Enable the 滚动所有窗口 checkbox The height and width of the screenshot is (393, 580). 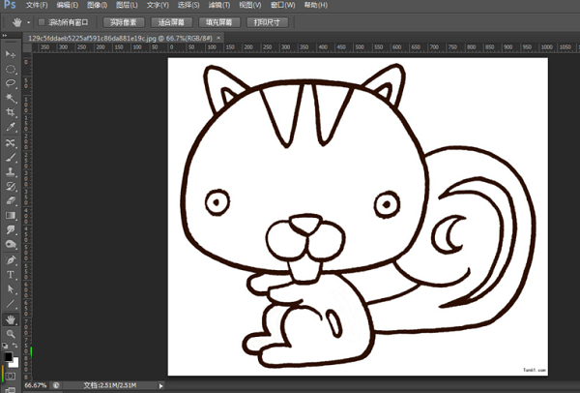click(42, 20)
